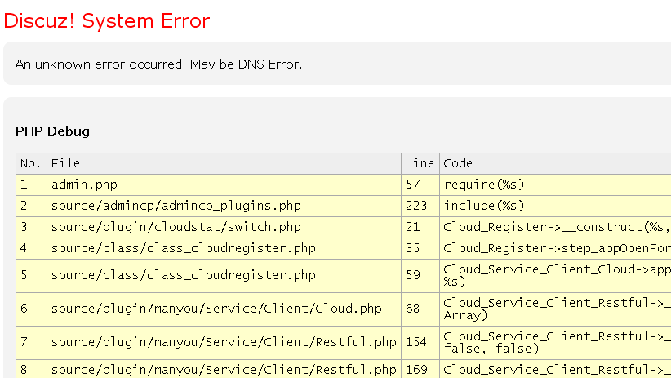671x378 pixels.
Task: Select the 'require(%s)' code cell
Action: coord(555,185)
